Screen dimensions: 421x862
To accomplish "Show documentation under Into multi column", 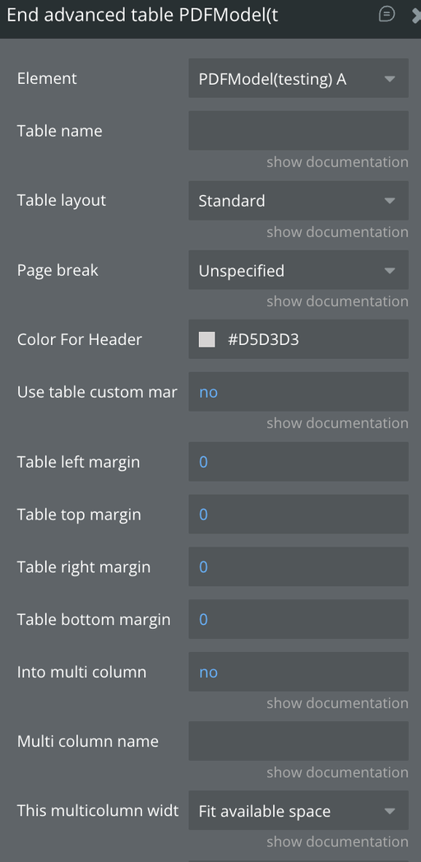I will click(338, 703).
